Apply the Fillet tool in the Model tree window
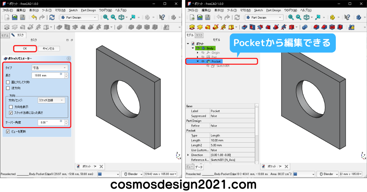367x192 pixels. (x=317, y=27)
